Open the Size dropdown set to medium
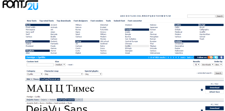 (60, 65)
